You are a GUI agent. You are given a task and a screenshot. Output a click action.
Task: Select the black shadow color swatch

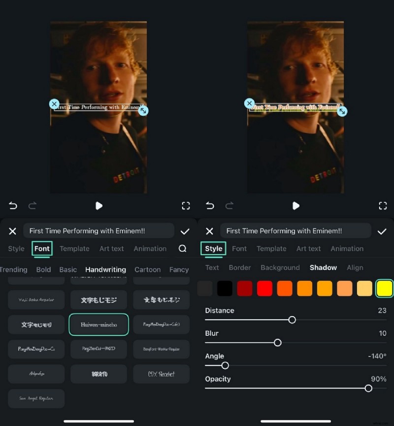225,289
